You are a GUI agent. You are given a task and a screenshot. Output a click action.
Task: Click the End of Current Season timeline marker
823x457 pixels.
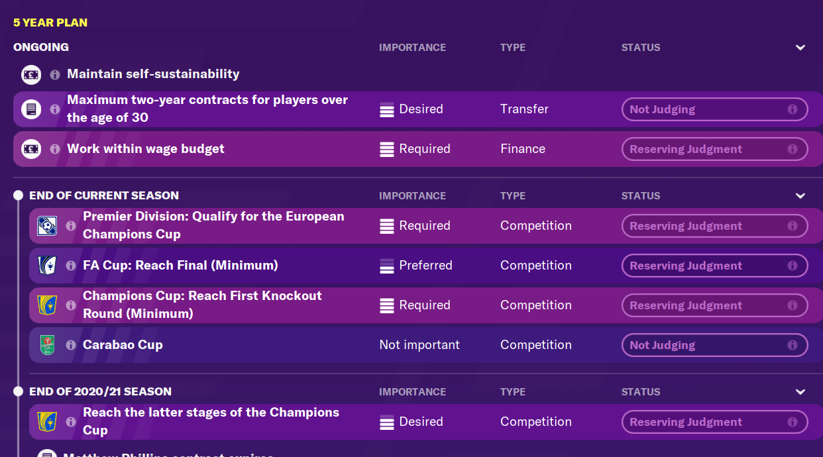[x=19, y=196]
